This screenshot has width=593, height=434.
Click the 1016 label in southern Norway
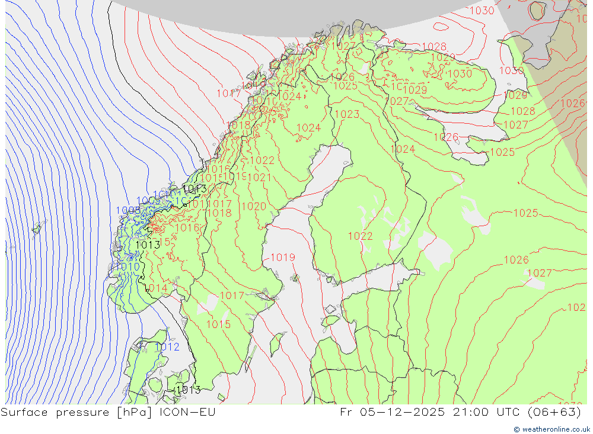187,227
